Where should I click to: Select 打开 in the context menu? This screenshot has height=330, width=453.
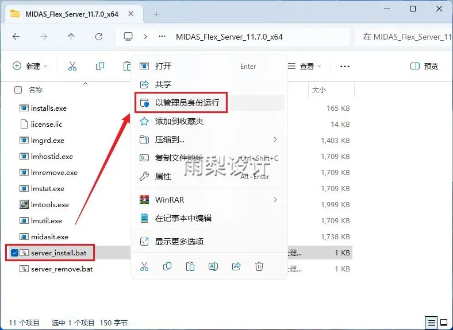209,66
